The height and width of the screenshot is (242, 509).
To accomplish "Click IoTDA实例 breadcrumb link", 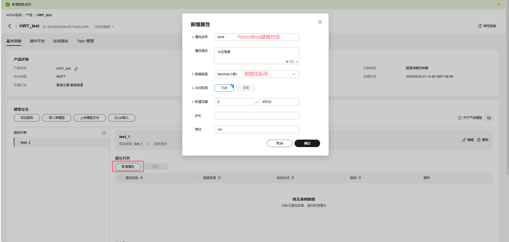I will tap(14, 15).
